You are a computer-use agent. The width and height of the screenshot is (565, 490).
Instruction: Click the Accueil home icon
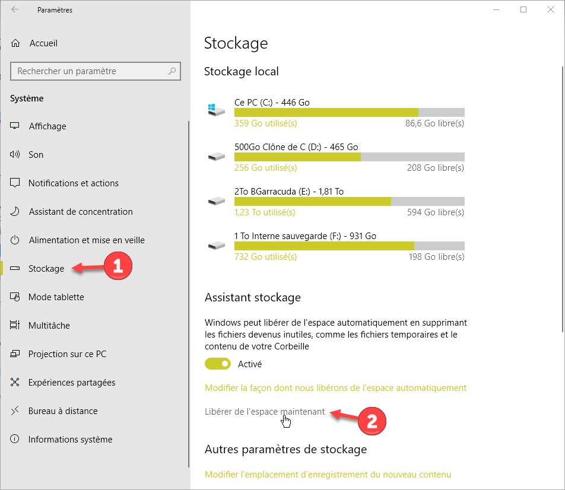point(15,43)
